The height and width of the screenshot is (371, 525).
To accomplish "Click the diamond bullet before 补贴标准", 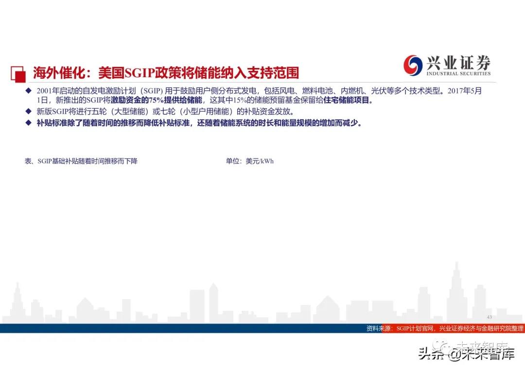I will click(28, 122).
